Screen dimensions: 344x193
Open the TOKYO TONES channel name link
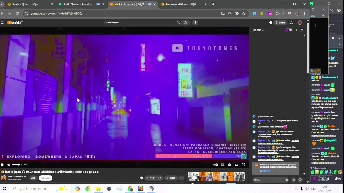[x=16, y=177]
